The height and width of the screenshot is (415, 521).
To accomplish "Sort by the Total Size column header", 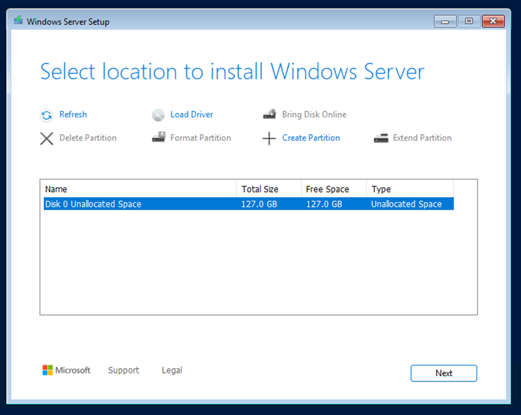I will tap(269, 189).
